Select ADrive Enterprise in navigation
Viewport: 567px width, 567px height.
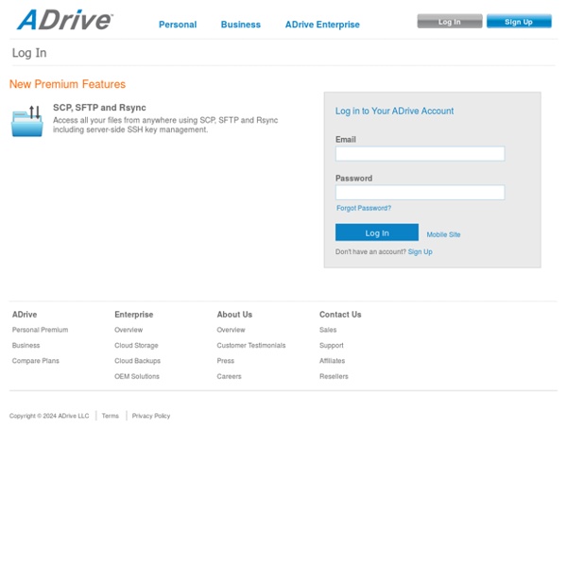point(322,25)
